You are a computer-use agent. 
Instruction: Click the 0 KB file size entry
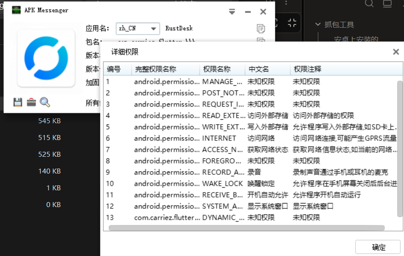click(54, 204)
